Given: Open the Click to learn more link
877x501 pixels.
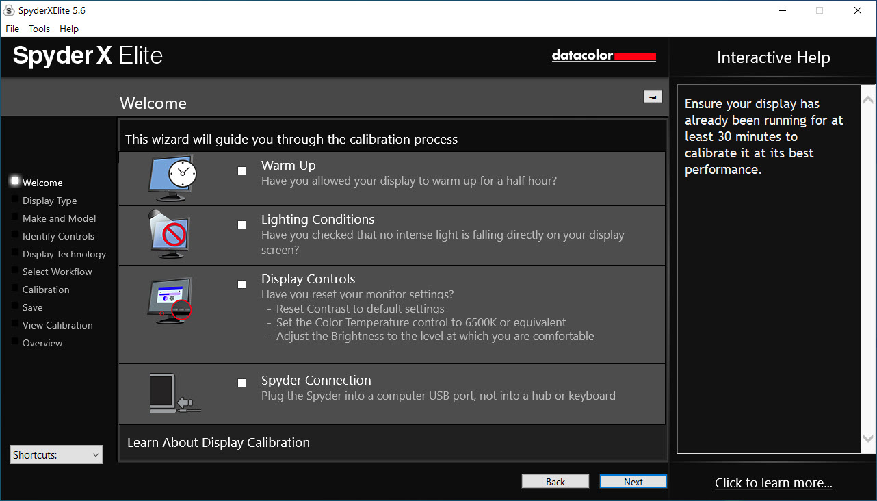Looking at the screenshot, I should pos(774,483).
